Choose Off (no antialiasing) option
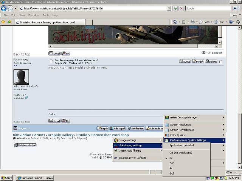The width and height of the screenshot is (242, 181). tap(181, 153)
